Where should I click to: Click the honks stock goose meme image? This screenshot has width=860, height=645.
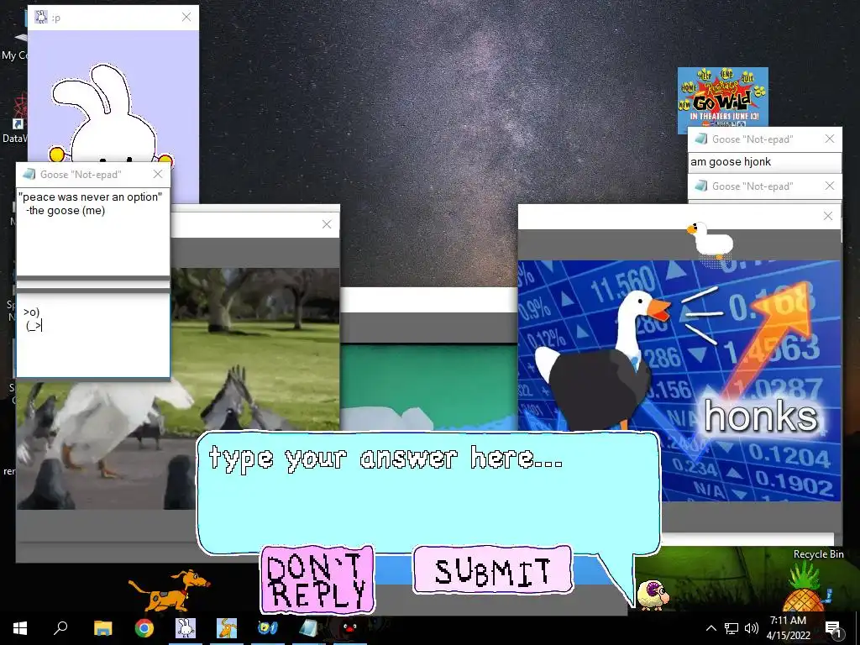679,380
